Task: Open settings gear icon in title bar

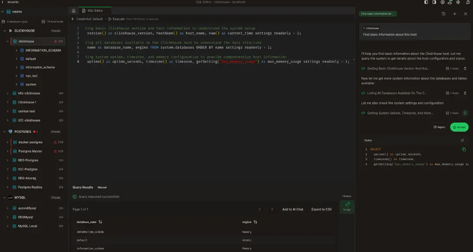Action: (x=458, y=2)
